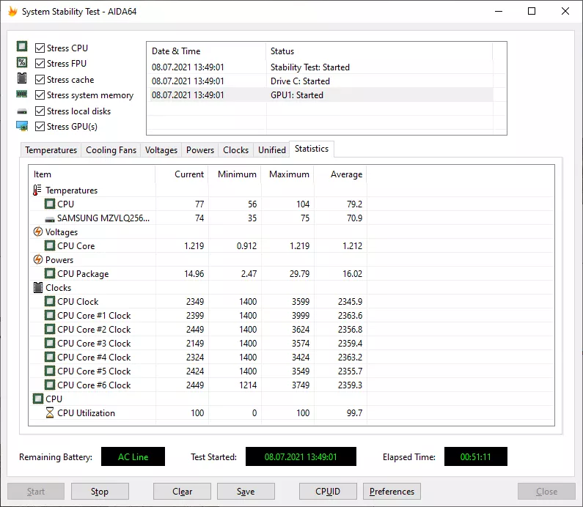
Task: Click the Clear button
Action: click(182, 492)
